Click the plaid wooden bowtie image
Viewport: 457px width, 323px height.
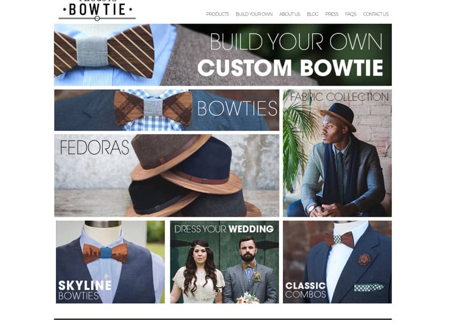coord(153,108)
